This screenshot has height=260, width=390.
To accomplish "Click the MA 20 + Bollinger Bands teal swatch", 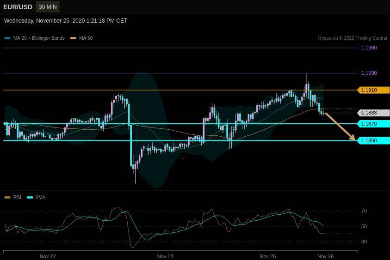I will [x=7, y=38].
